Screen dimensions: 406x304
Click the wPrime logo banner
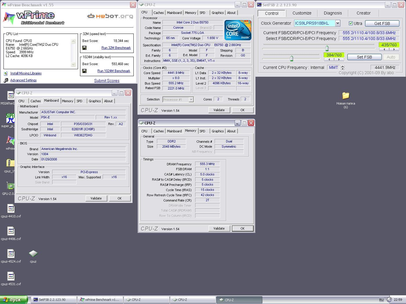[x=34, y=18]
